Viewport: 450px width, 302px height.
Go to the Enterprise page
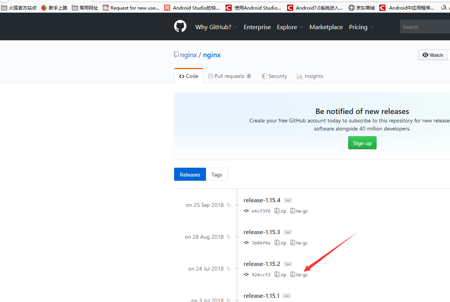pos(257,27)
